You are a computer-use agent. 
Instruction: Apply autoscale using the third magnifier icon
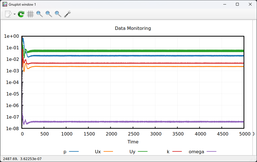(x=58, y=14)
